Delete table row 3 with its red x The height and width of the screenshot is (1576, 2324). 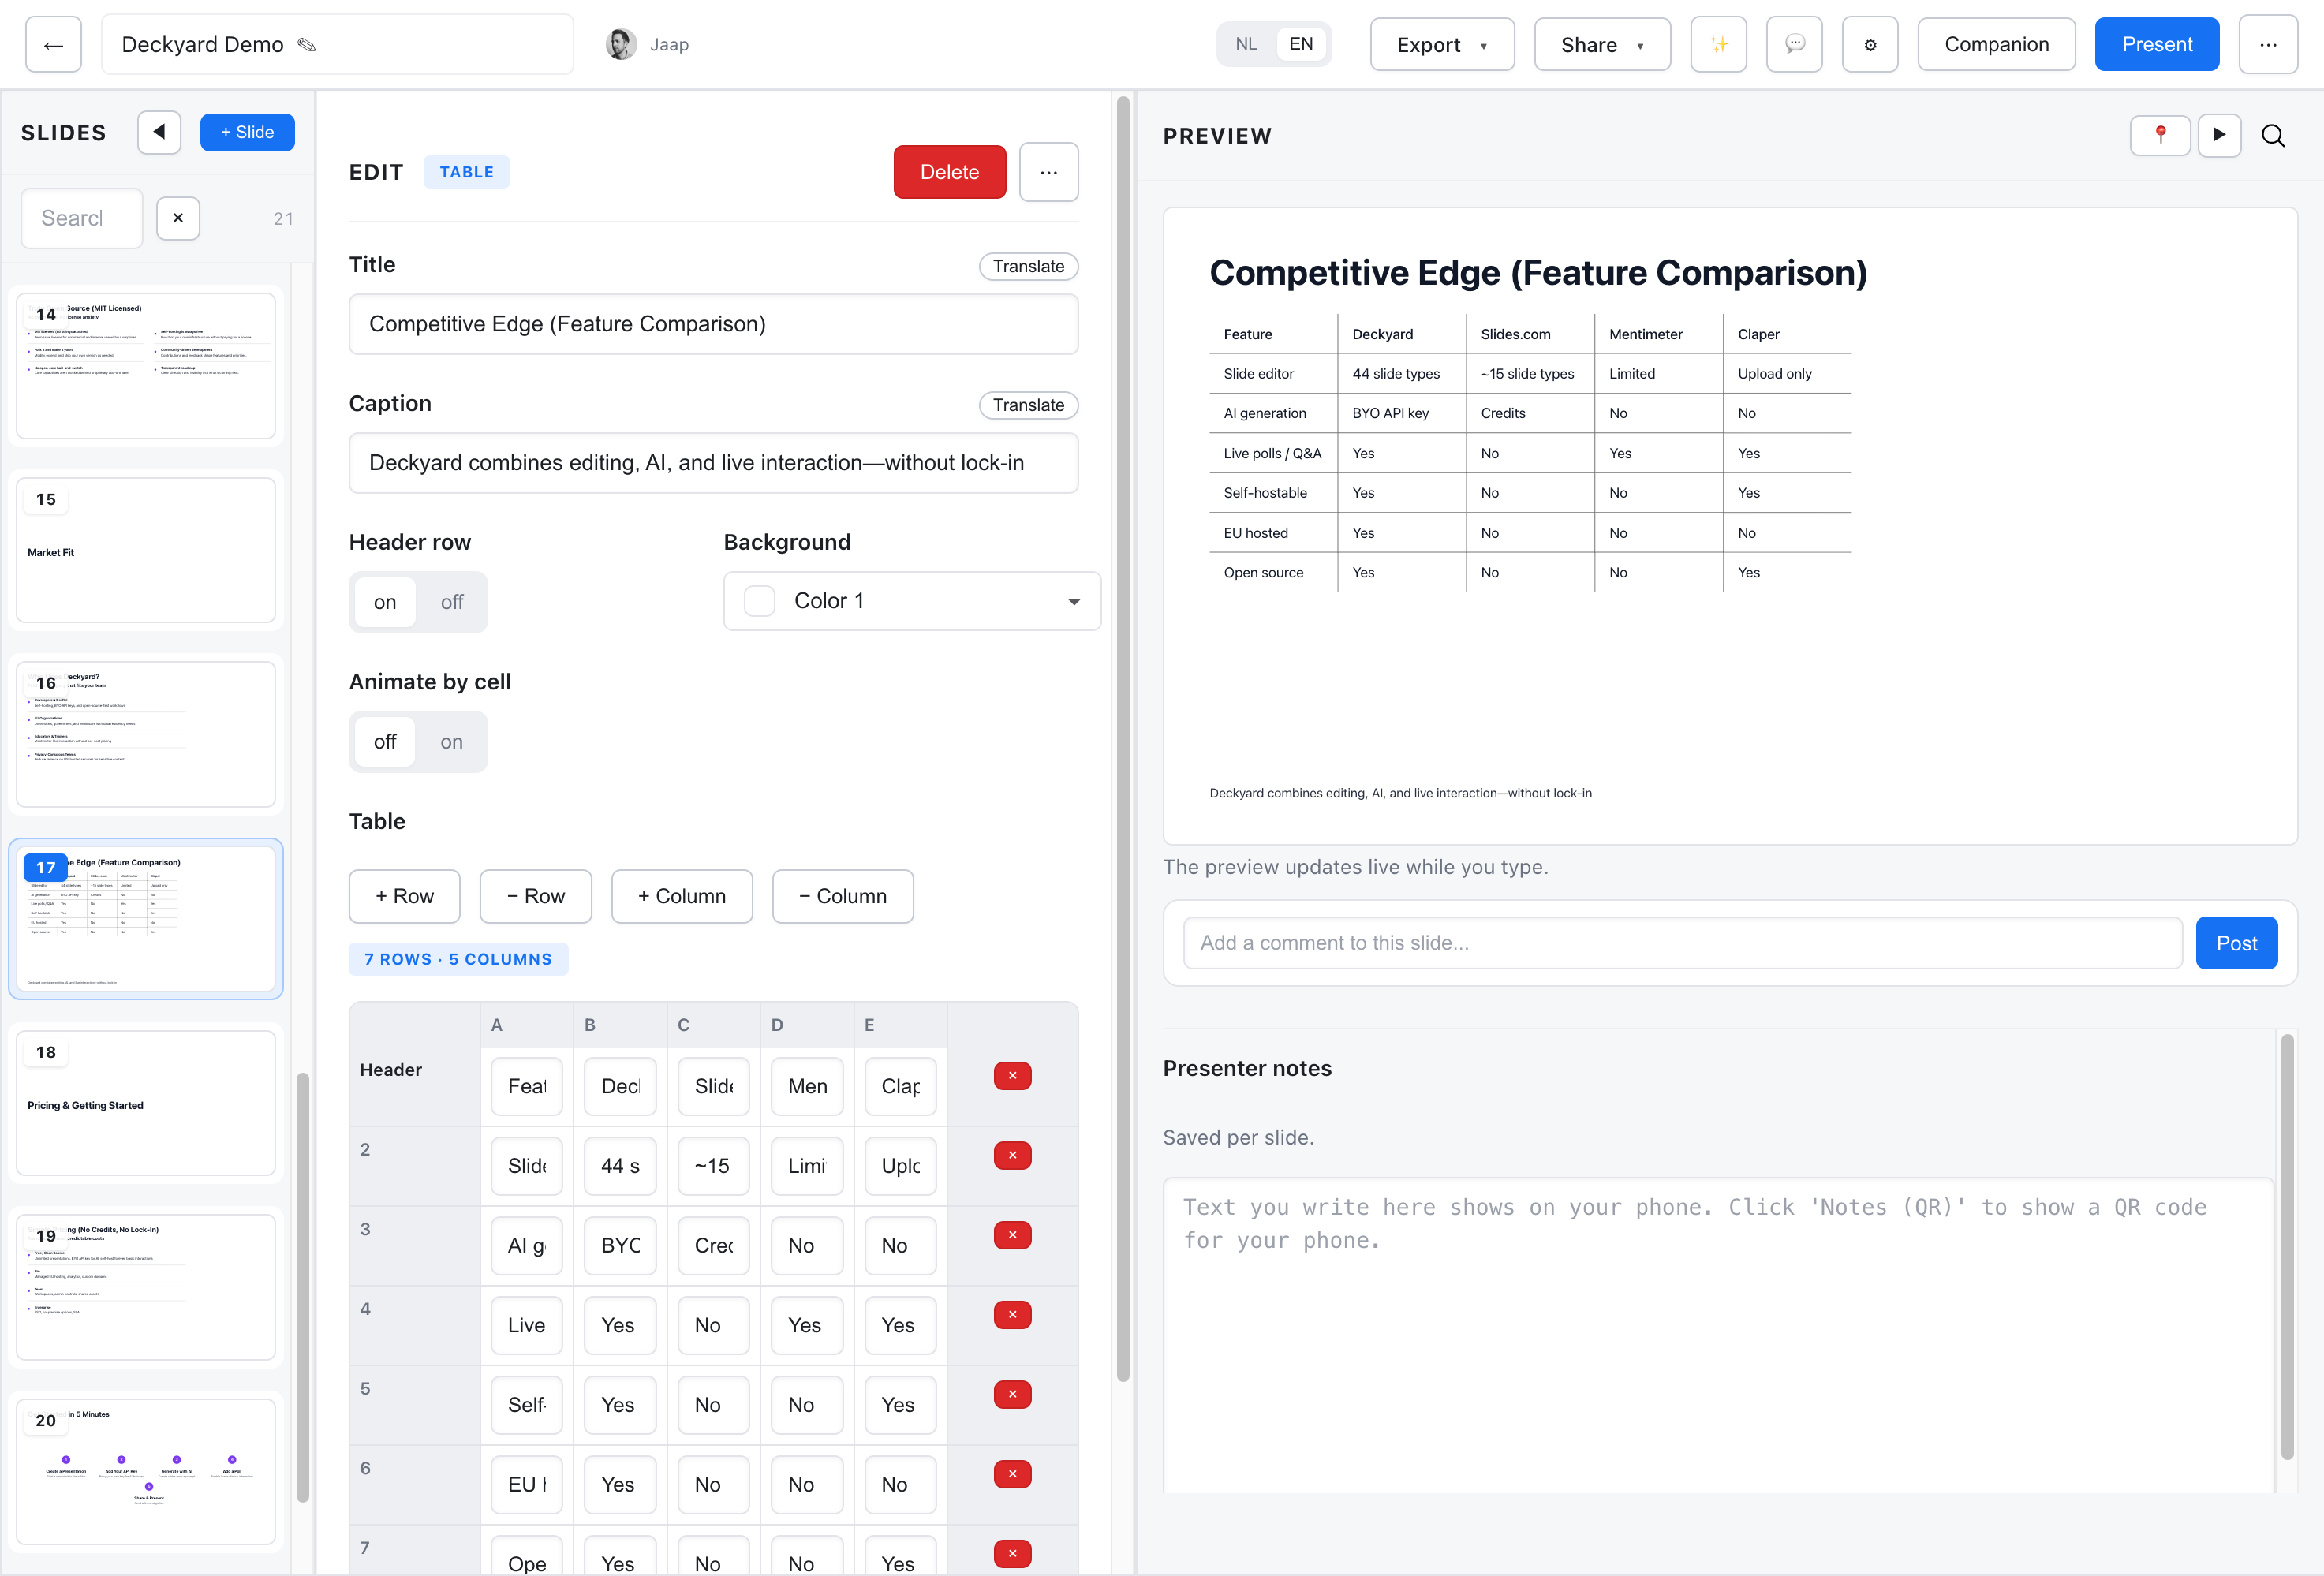pyautogui.click(x=1012, y=1235)
